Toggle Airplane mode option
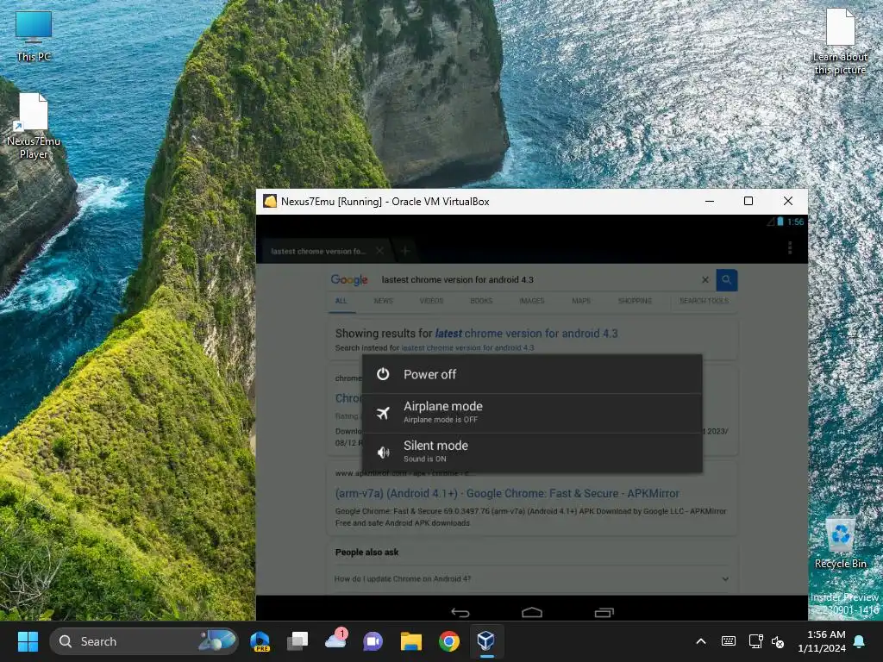 coord(531,413)
